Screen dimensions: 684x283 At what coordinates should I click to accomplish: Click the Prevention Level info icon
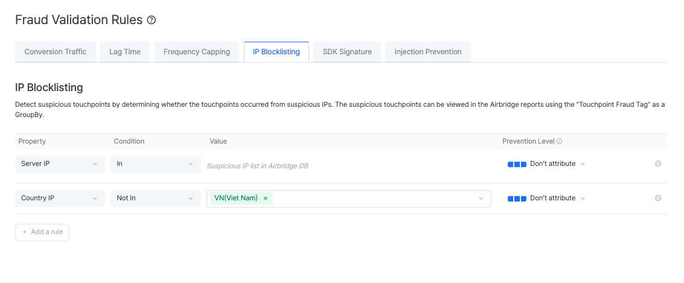coord(559,141)
